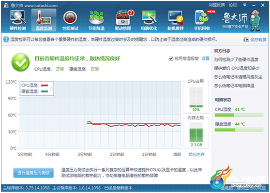Click the 3分钟前 axis label

coord(85,154)
